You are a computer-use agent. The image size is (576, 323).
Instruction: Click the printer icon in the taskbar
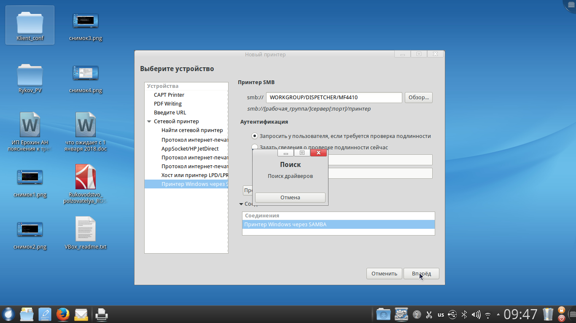point(101,314)
